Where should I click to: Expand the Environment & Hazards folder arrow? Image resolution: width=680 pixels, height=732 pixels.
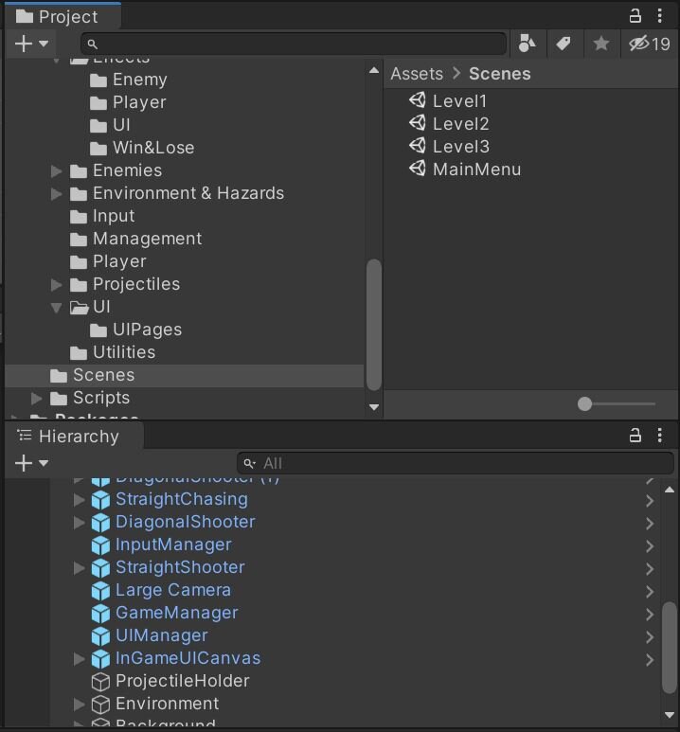(57, 193)
